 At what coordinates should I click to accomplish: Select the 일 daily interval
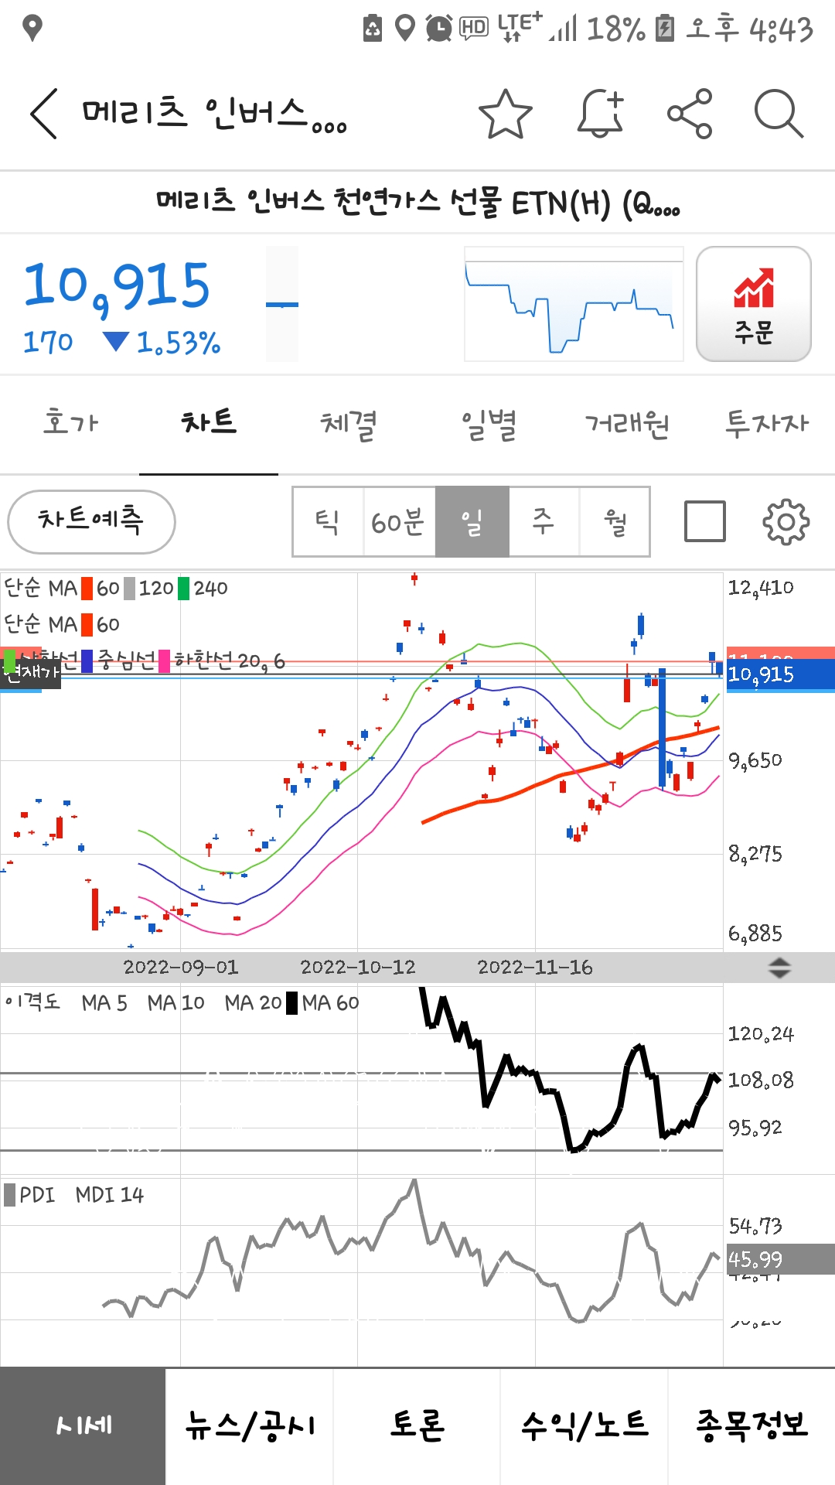click(x=472, y=522)
